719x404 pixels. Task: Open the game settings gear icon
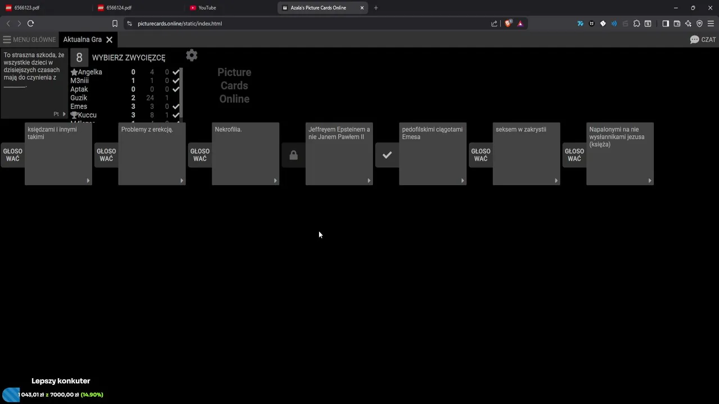click(x=192, y=55)
